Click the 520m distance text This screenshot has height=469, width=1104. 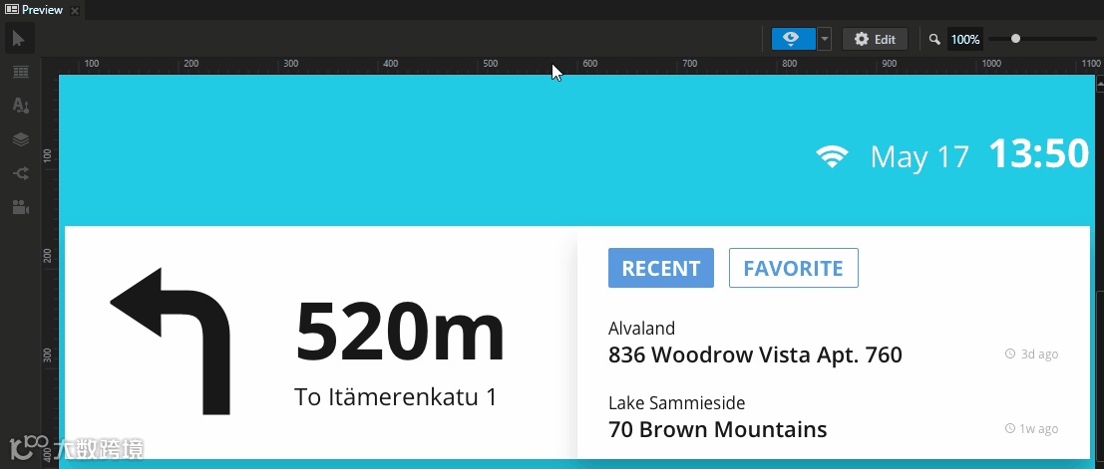click(x=400, y=332)
